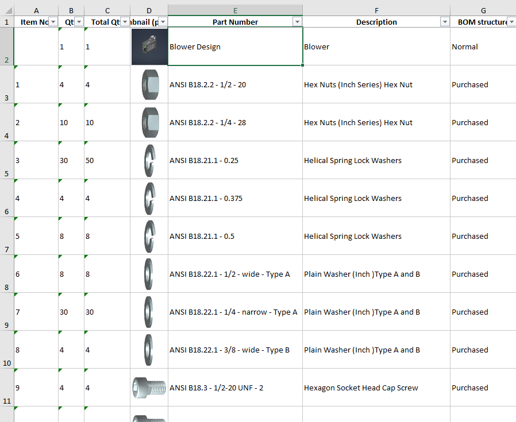The width and height of the screenshot is (516, 422).
Task: Select the Blower Design cell
Action: [235, 47]
